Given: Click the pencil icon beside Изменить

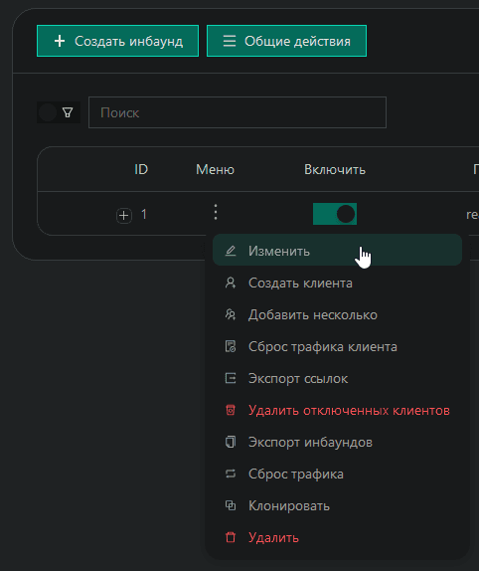Looking at the screenshot, I should pos(231,251).
